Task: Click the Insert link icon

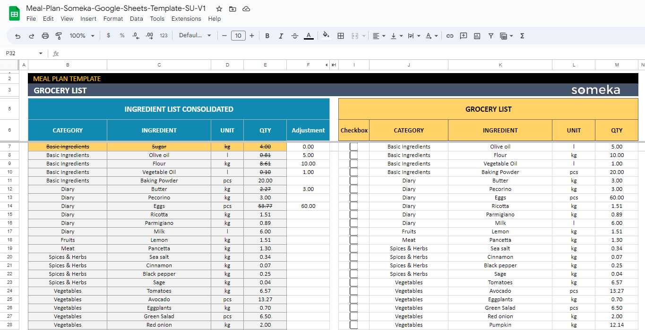Action: click(450, 36)
